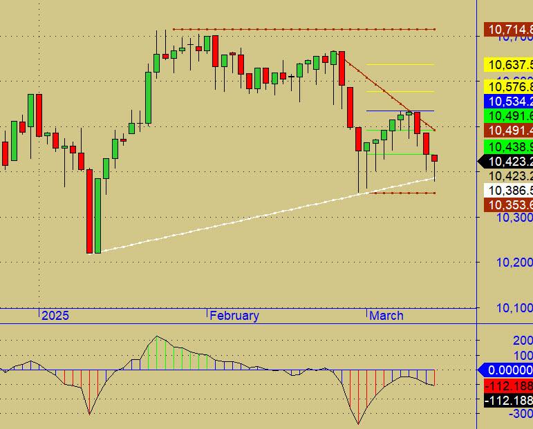Click the 2025 date axis label

[55, 316]
